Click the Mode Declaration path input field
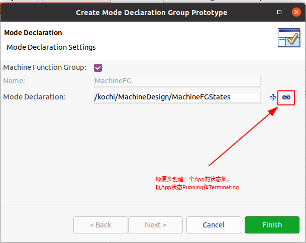The image size is (306, 243). pyautogui.click(x=177, y=97)
